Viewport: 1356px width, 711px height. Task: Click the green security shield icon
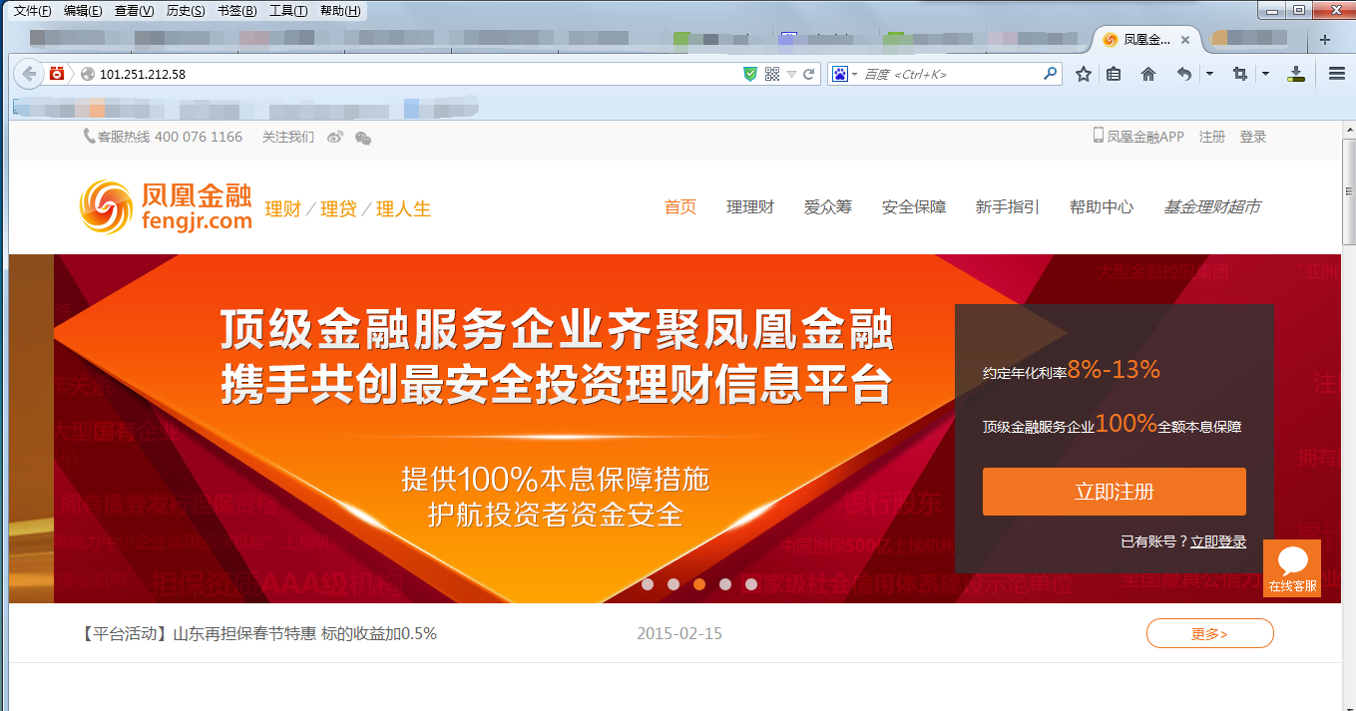click(750, 74)
